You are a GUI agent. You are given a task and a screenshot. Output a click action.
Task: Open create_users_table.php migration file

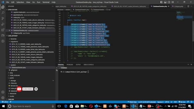26,44
